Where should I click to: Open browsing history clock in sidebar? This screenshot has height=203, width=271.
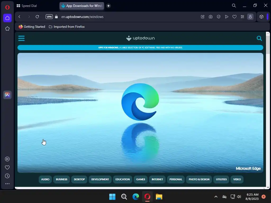pyautogui.click(x=7, y=176)
